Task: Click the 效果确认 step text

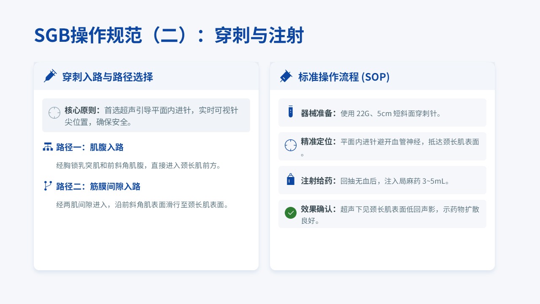Action: click(x=390, y=209)
